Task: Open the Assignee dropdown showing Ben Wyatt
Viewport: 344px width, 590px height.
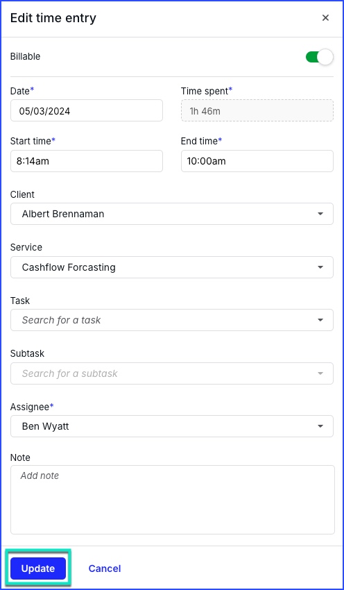Action: [x=172, y=426]
